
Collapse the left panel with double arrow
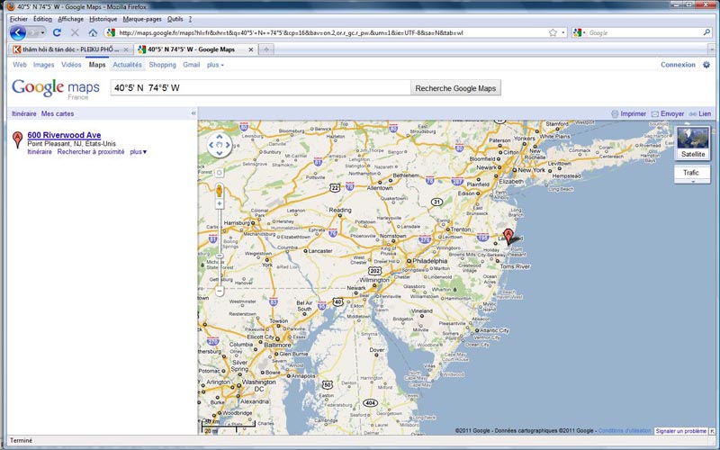193,113
